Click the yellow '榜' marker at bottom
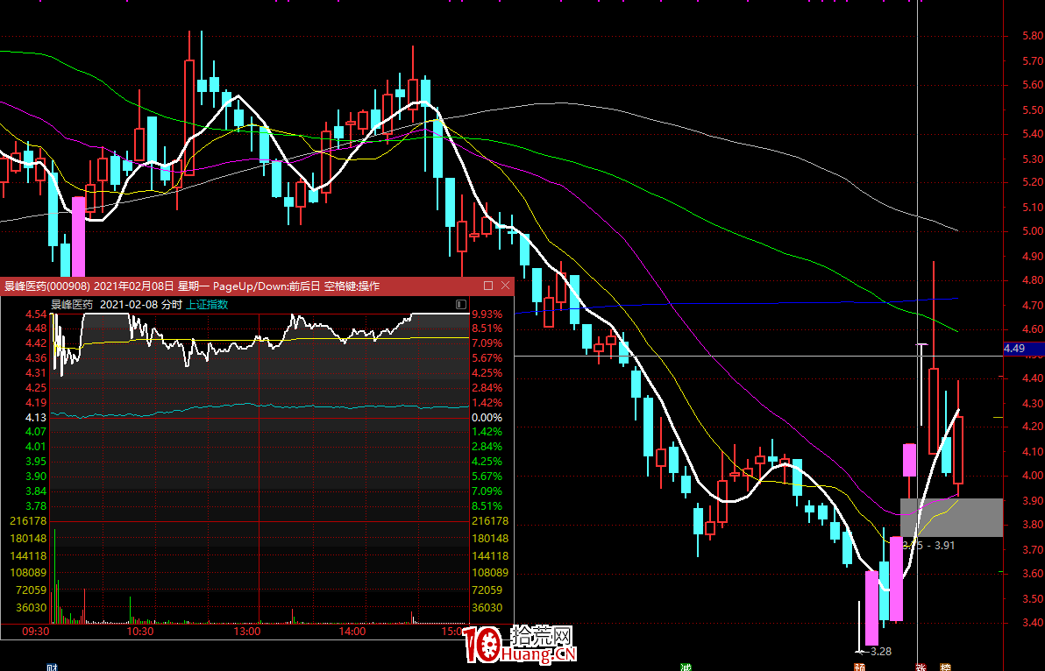The image size is (1045, 671). click(x=945, y=667)
